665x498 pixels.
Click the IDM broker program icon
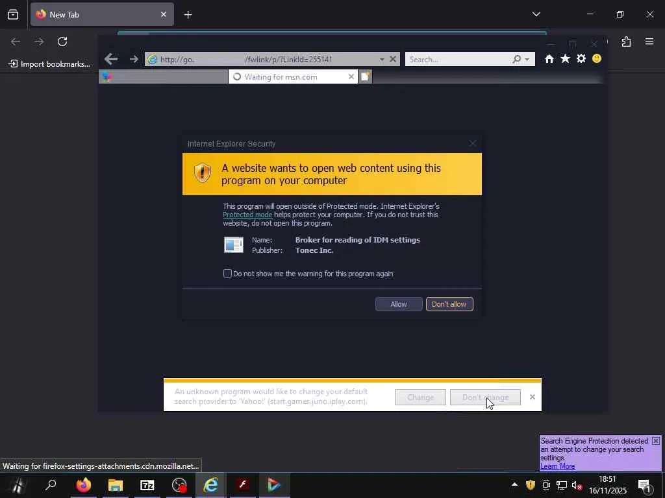pos(234,244)
